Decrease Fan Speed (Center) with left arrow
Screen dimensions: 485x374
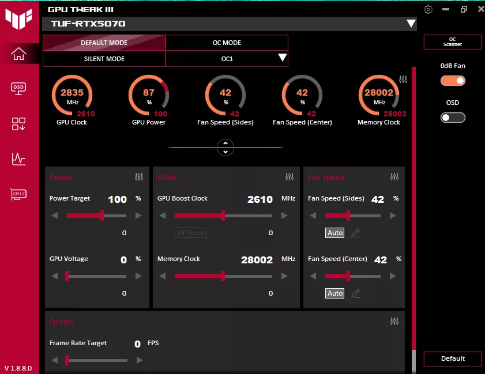(x=313, y=276)
